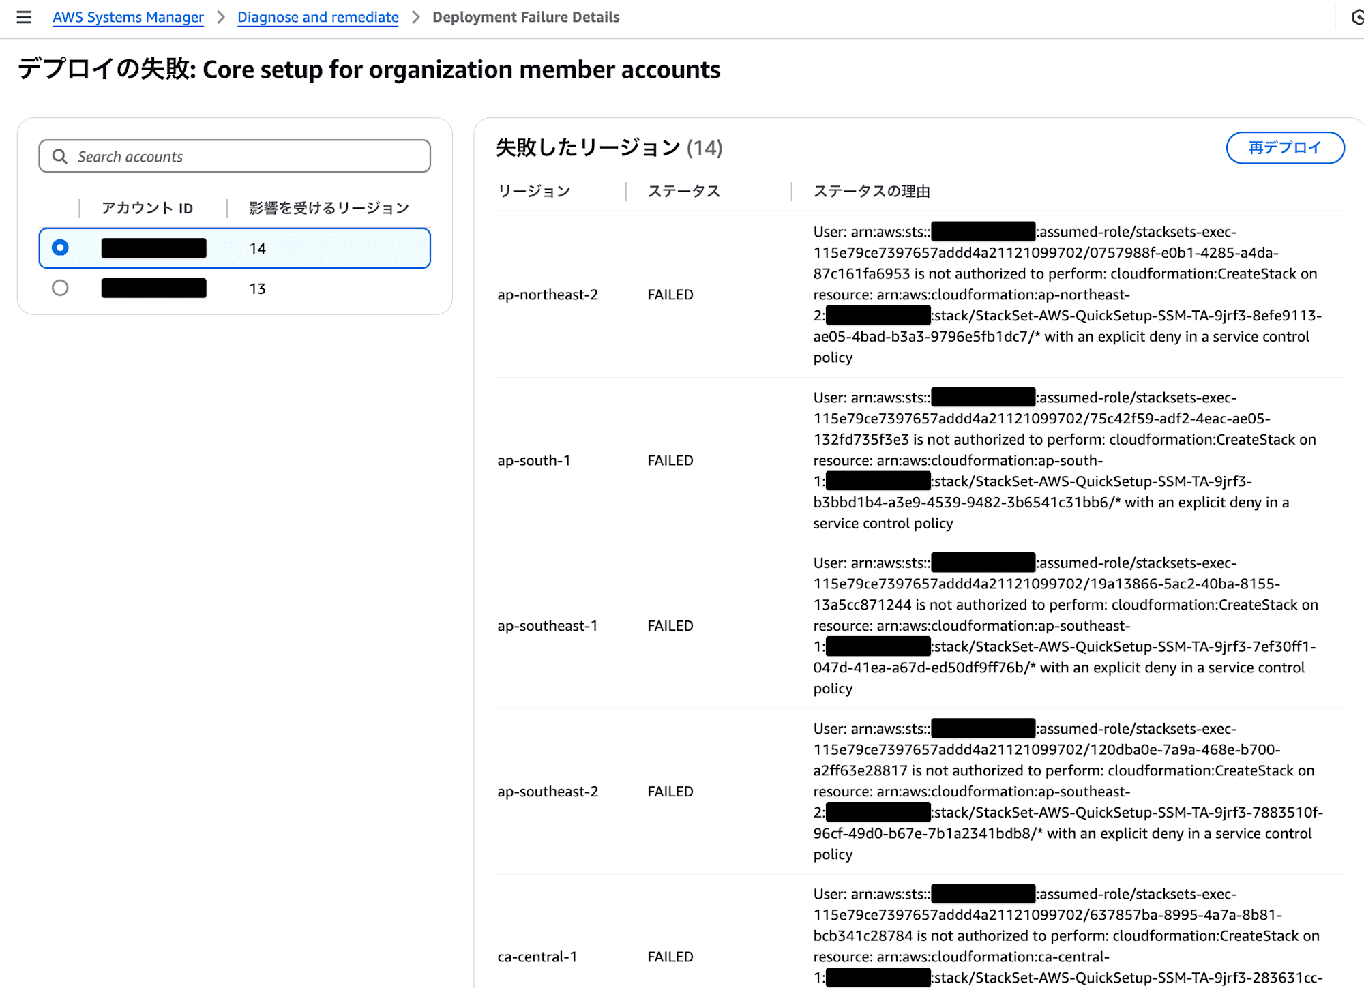
Task: Click the Diagnose and remediate breadcrumb link
Action: (x=318, y=17)
